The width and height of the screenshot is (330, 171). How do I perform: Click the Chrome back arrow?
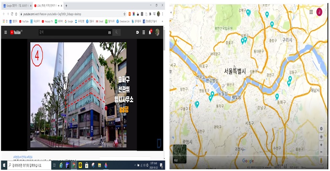point(3,14)
